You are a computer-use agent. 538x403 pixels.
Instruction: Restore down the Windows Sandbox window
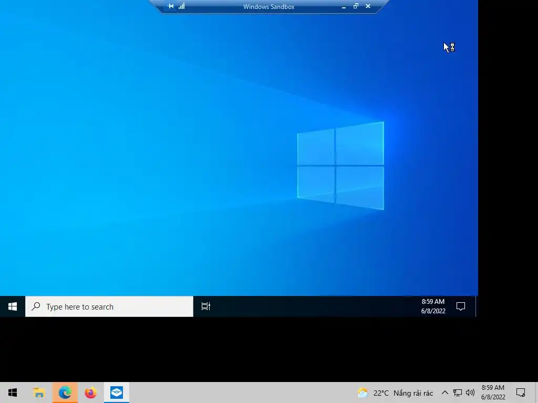coord(356,6)
